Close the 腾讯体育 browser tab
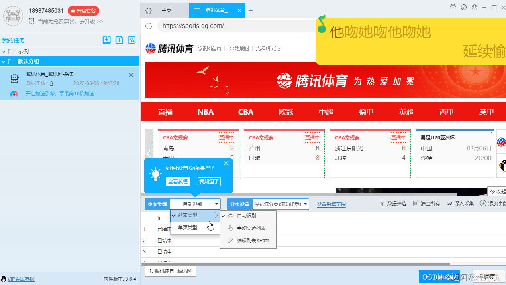 240,10
